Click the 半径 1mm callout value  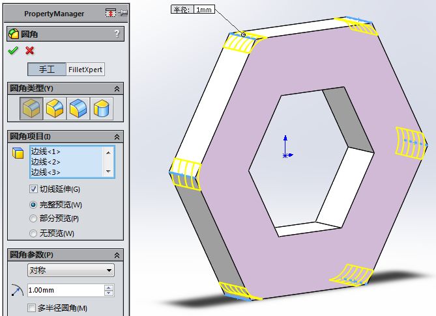click(204, 10)
